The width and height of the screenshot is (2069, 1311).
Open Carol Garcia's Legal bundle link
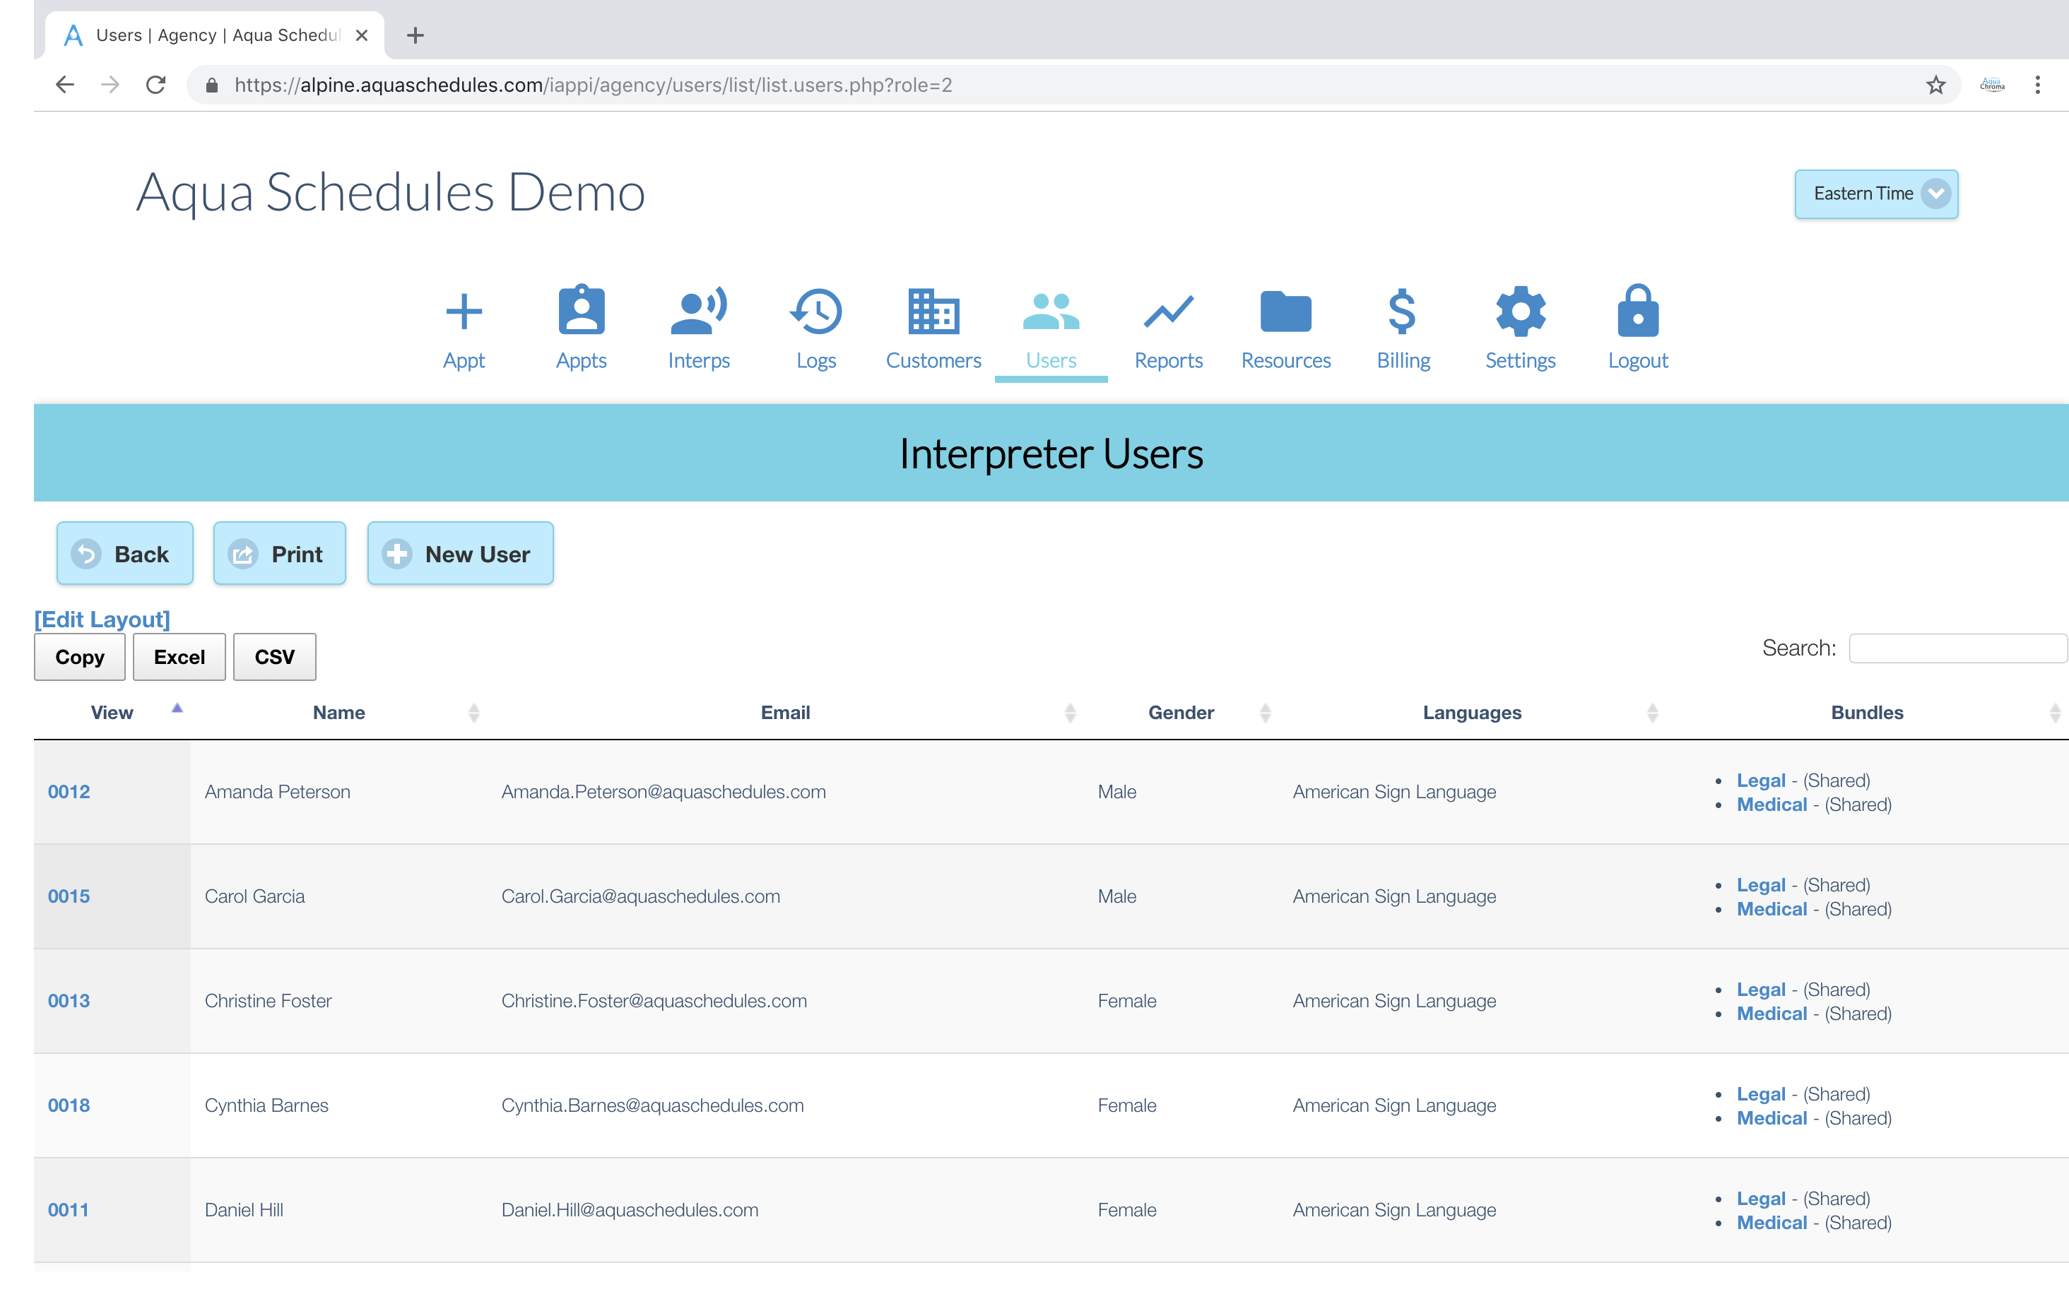(1762, 885)
